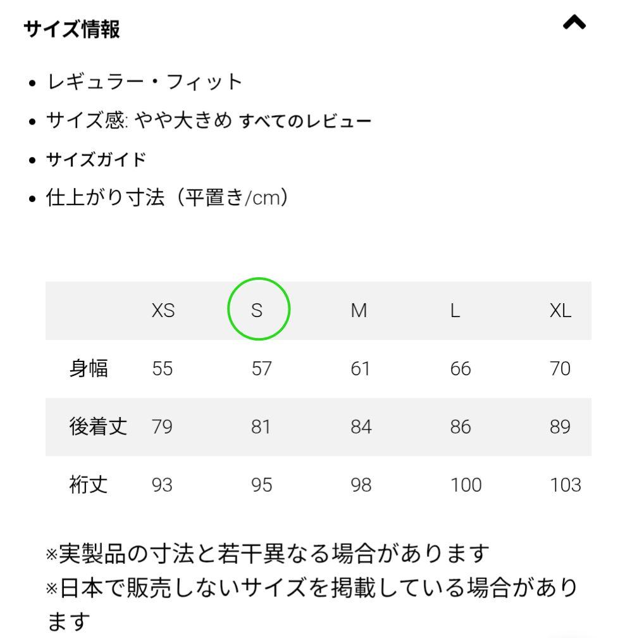Select the L size column header

click(455, 310)
